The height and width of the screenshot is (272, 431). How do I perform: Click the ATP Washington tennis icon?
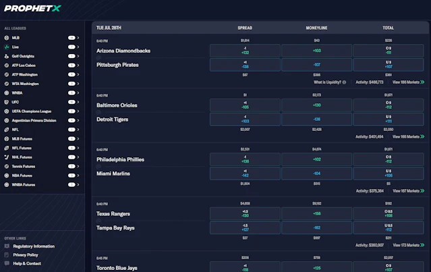7,74
